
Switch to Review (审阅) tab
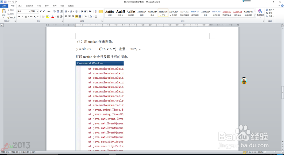pyautogui.click(x=55, y=6)
